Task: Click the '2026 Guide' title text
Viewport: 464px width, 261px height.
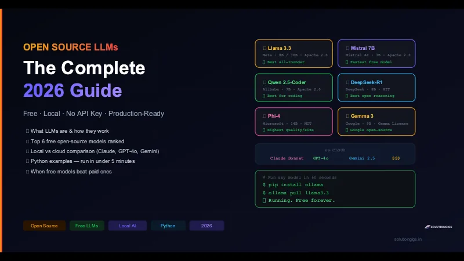Action: [x=72, y=90]
